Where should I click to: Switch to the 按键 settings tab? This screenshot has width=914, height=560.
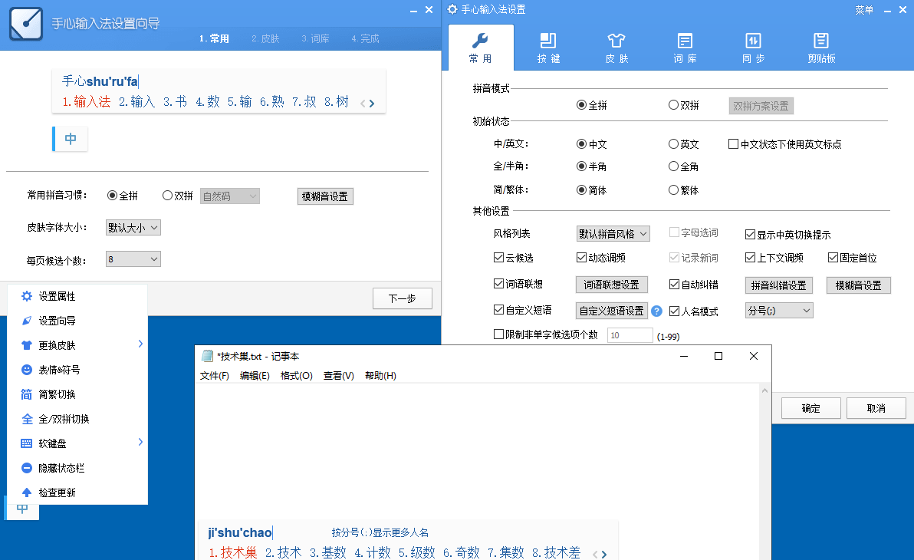547,48
